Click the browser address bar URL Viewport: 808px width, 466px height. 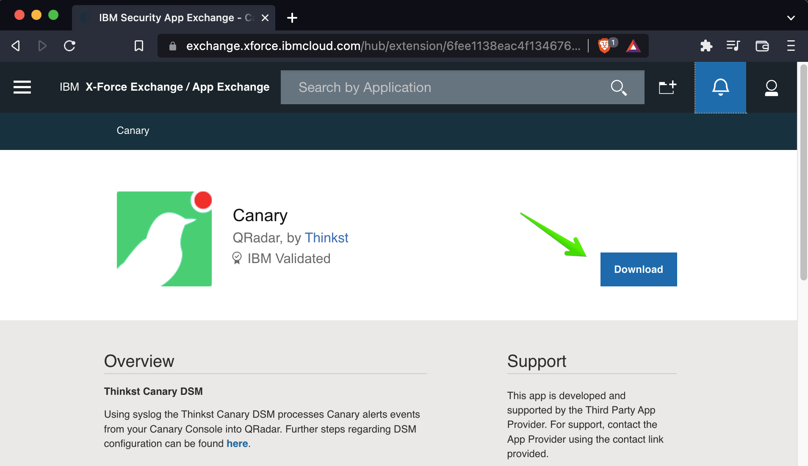tap(383, 46)
